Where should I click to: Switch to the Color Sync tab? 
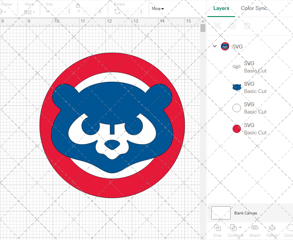pos(254,8)
